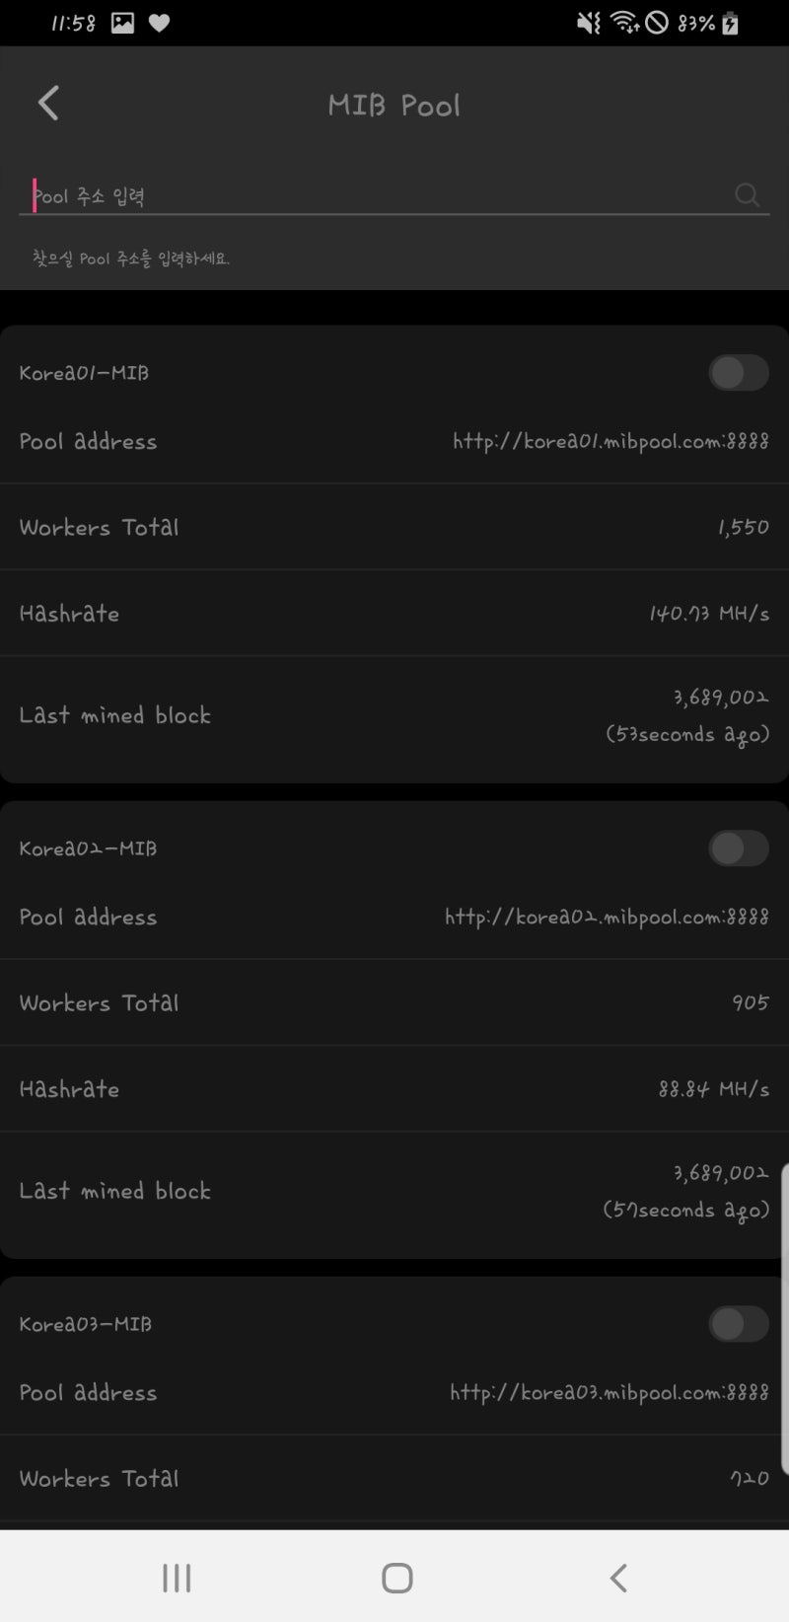Image resolution: width=789 pixels, height=1622 pixels.
Task: Tap the korea02.mibpool.com pool address
Action: pyautogui.click(x=607, y=917)
